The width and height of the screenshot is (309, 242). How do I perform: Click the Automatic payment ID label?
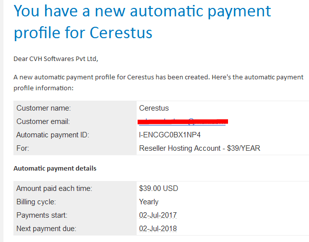point(53,135)
